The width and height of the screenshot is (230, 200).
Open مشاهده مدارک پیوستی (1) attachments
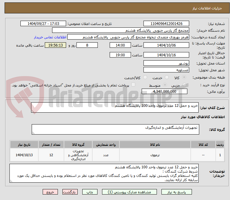click(129, 192)
